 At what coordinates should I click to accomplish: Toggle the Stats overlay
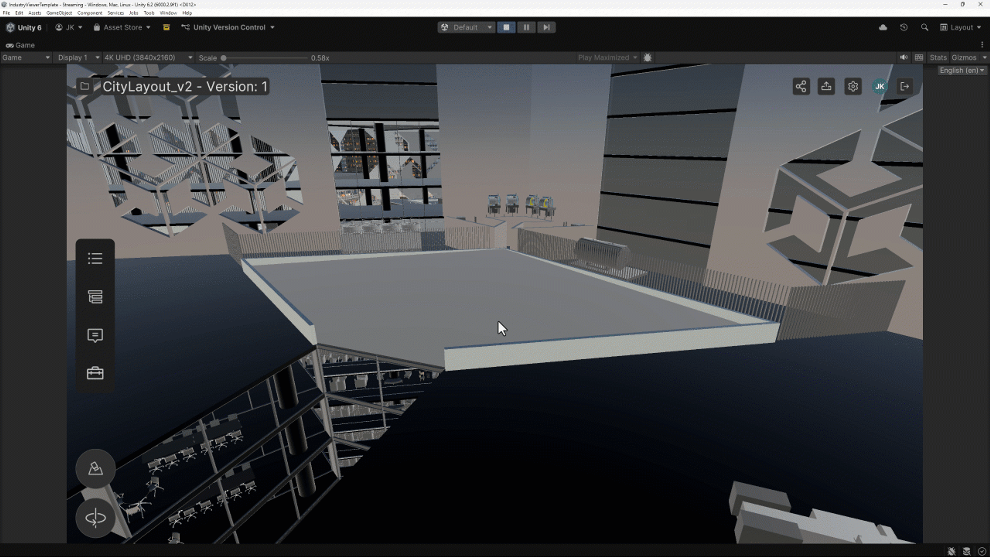click(x=938, y=58)
